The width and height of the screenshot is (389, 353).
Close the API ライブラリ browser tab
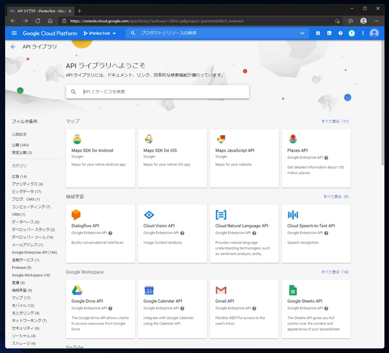point(70,11)
